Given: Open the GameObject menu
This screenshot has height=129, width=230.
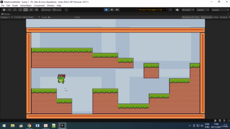Looking at the screenshot, I should tap(26, 6).
